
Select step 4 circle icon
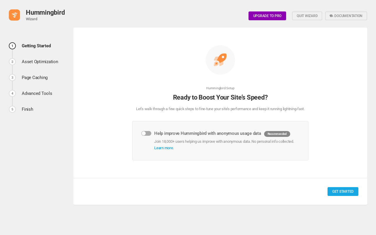[12, 93]
